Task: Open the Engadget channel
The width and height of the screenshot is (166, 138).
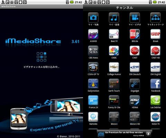Action: click(x=135, y=84)
